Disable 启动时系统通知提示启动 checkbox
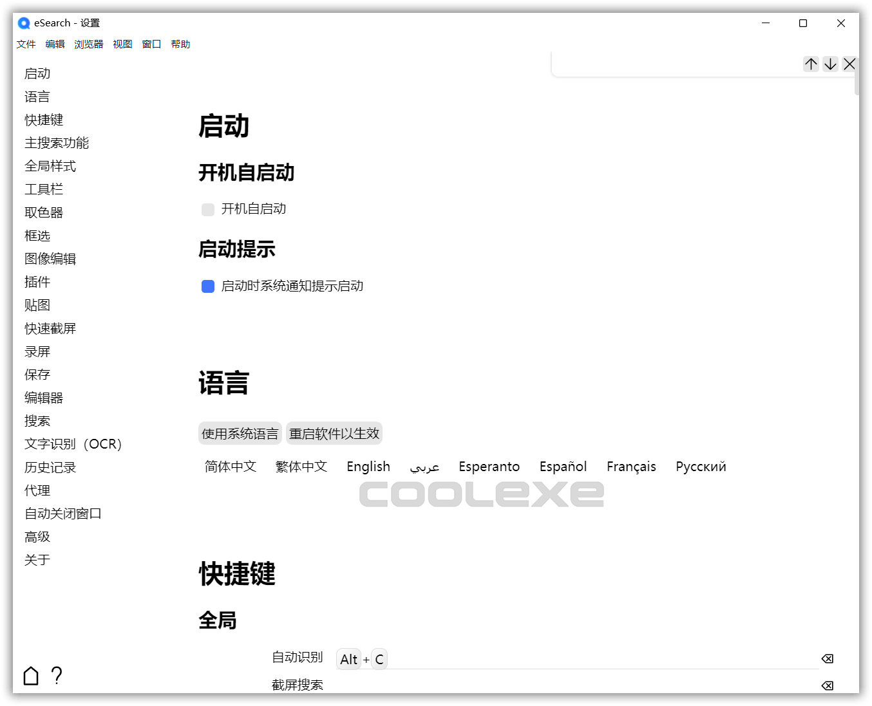This screenshot has height=706, width=872. click(x=207, y=286)
